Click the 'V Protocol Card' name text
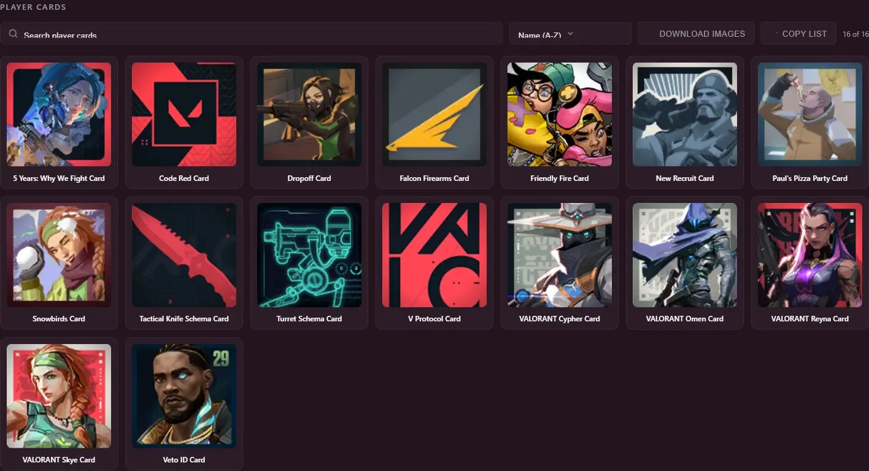869x471 pixels. [434, 319]
